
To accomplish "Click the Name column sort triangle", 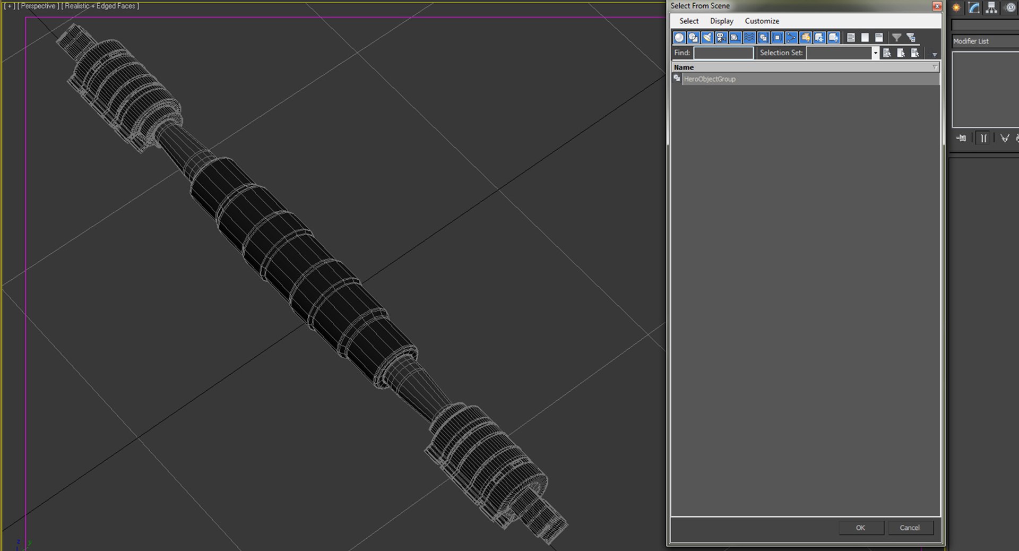I will [x=935, y=67].
